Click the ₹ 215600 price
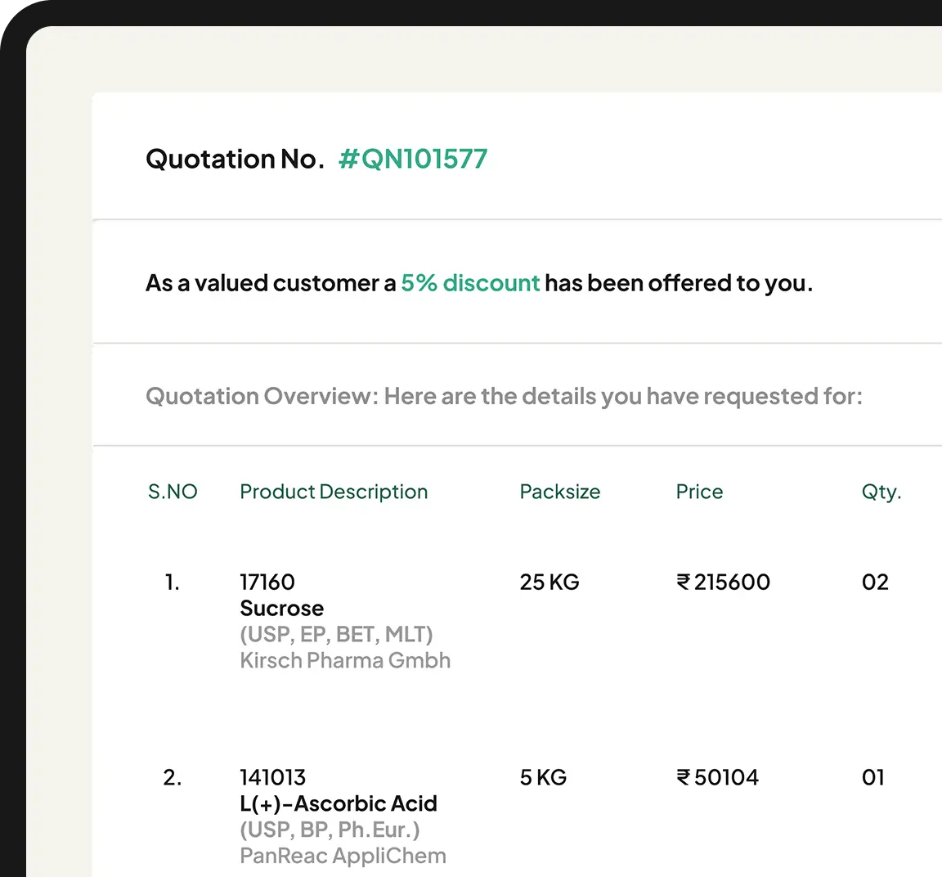This screenshot has height=877, width=942. 723,582
